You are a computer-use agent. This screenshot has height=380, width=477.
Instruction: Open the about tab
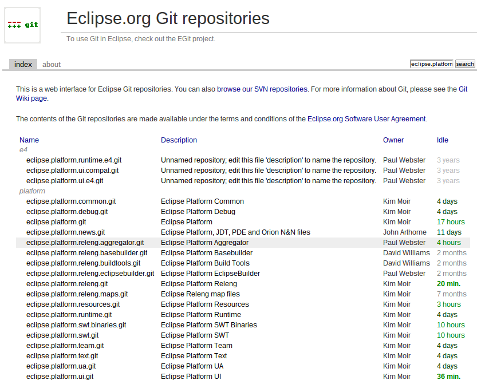click(x=52, y=65)
